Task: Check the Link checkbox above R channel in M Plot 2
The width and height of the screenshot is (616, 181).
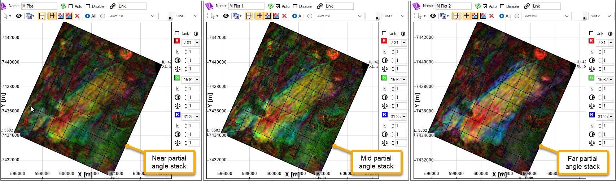Action: click(x=591, y=33)
